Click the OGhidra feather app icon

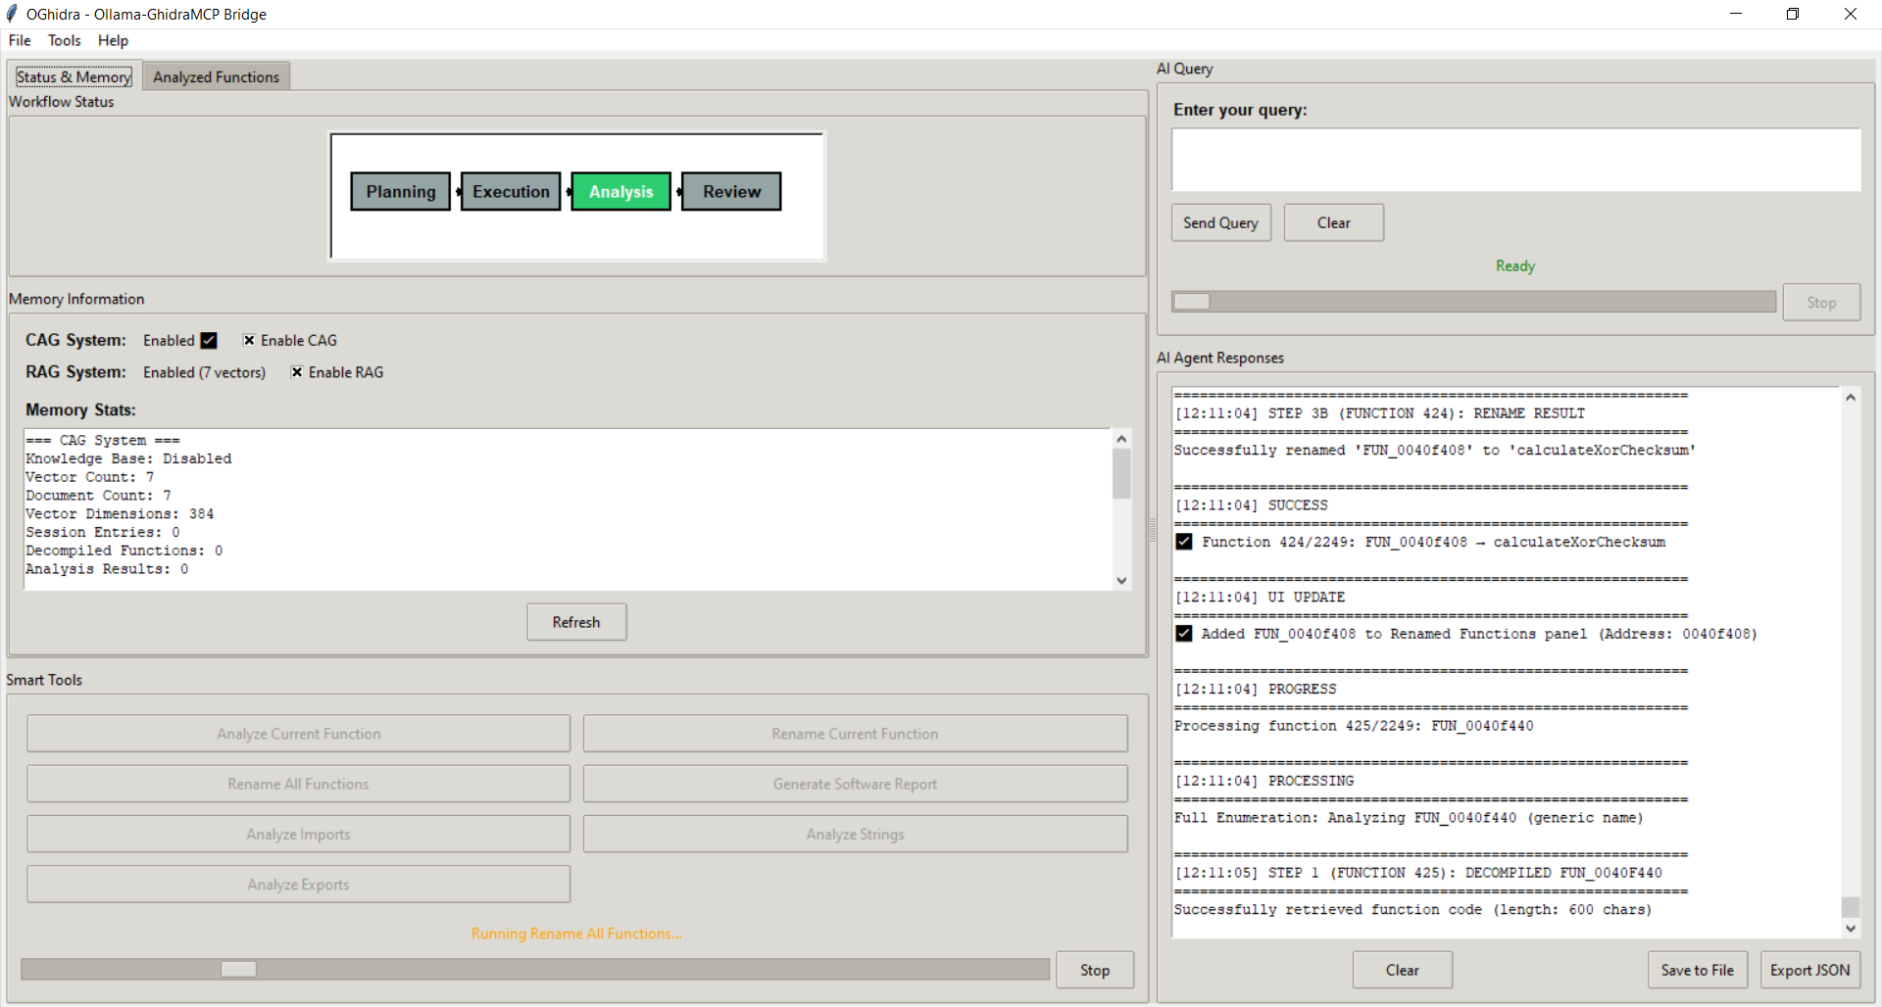point(12,14)
